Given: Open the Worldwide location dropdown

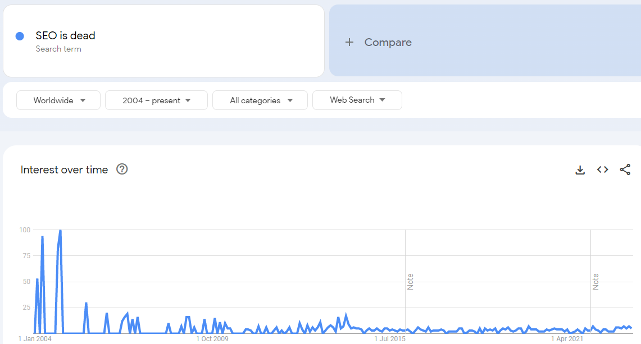Looking at the screenshot, I should click(58, 100).
